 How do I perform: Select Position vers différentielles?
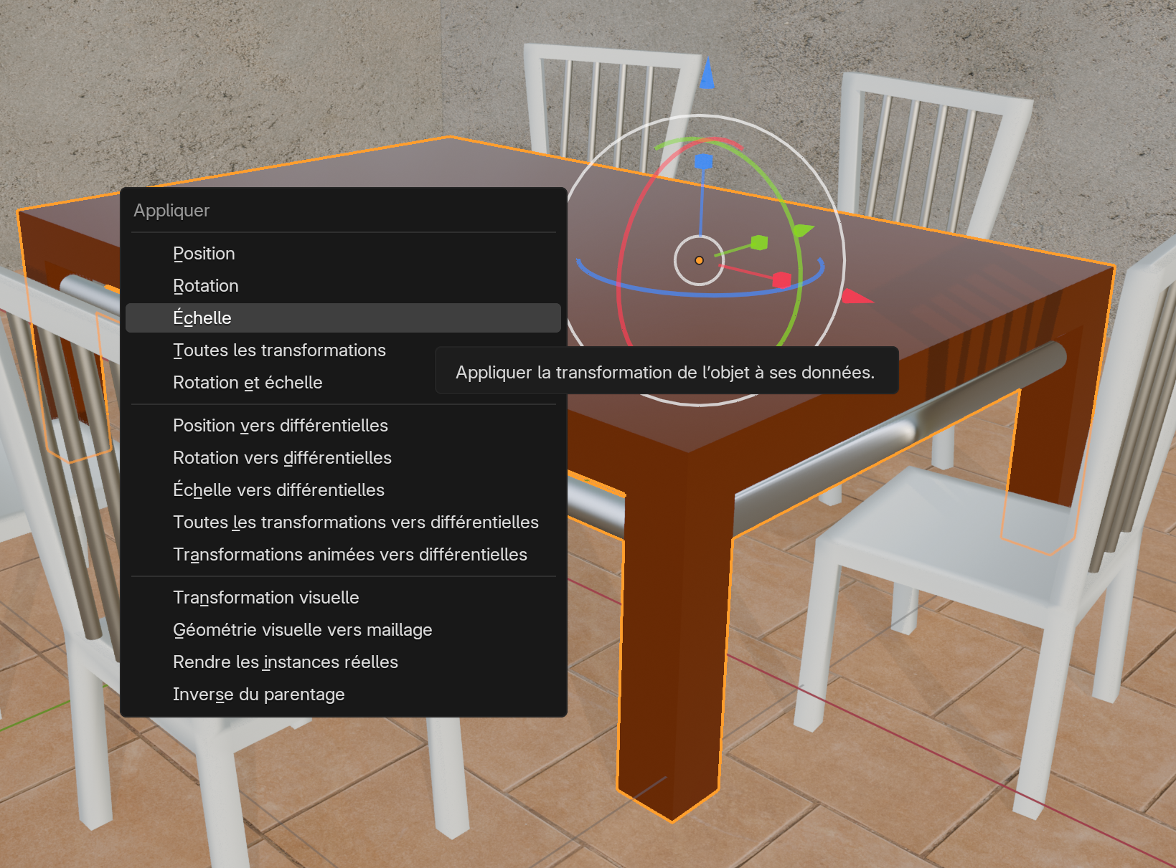[280, 426]
